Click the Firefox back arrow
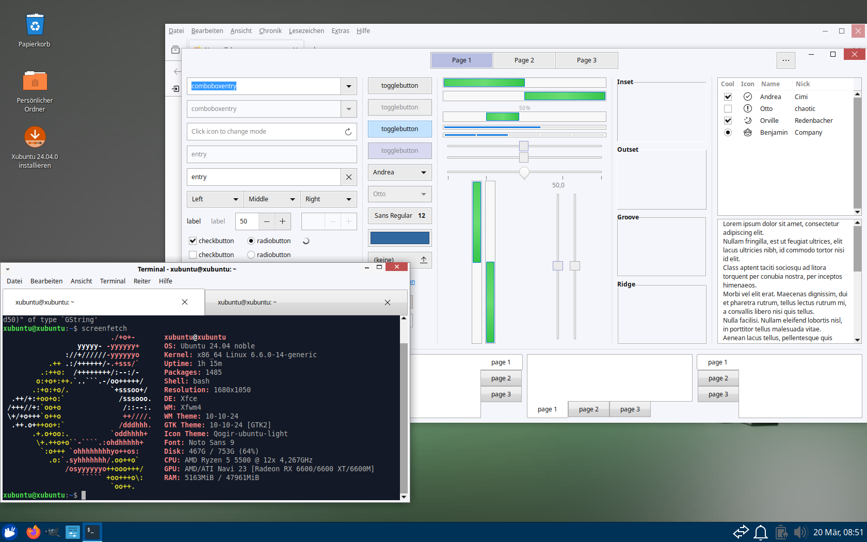The image size is (867, 542). (x=177, y=71)
